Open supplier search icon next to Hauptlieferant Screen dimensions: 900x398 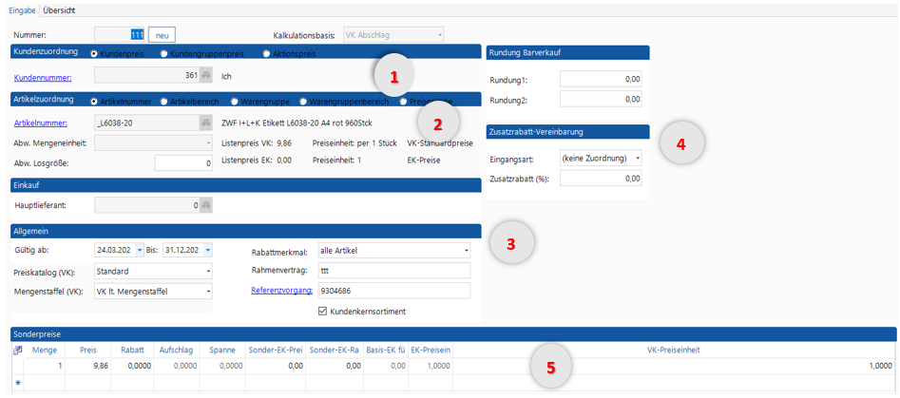[206, 204]
